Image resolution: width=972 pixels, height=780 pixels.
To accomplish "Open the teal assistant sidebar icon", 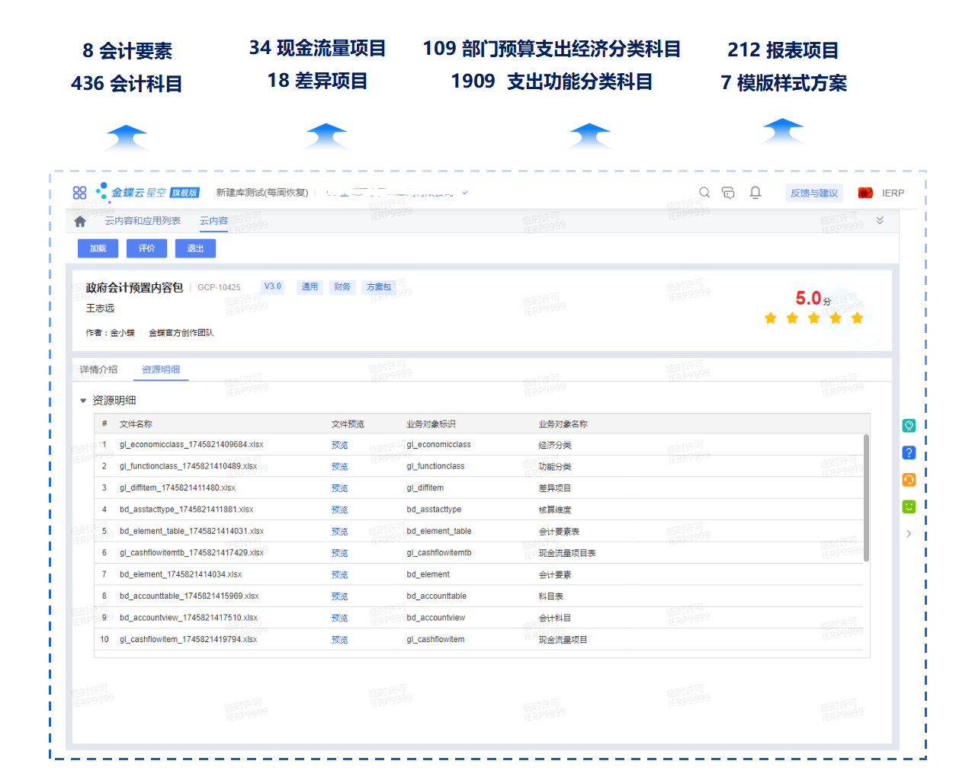I will point(909,426).
